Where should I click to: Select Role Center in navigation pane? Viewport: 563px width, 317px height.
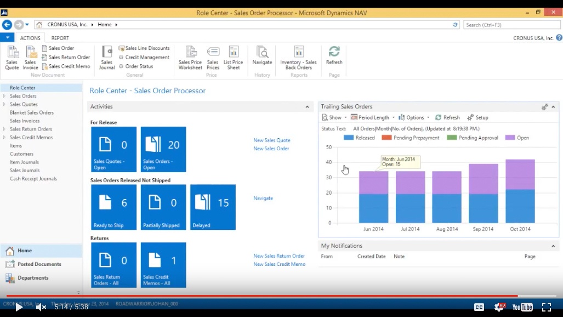tap(41, 88)
